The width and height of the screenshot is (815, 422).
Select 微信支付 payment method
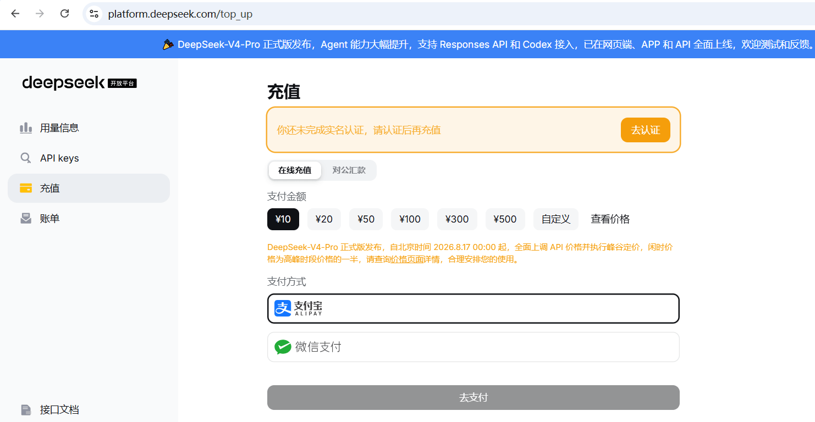[x=473, y=347]
